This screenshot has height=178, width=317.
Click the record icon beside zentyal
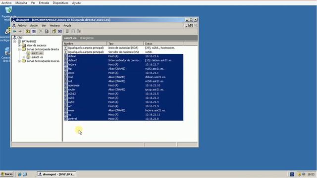[x=66, y=119]
